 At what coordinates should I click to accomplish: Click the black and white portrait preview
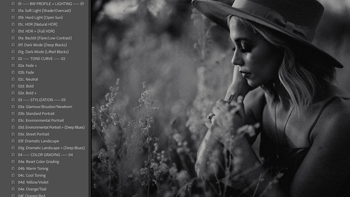[x=220, y=98]
